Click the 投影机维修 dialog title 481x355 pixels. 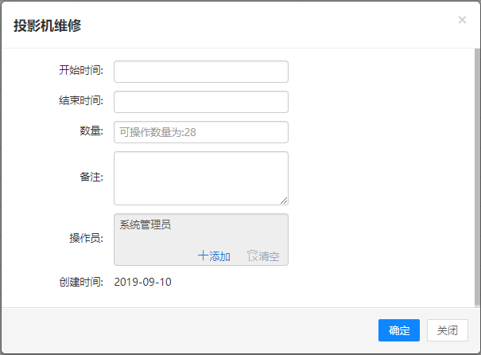(47, 25)
